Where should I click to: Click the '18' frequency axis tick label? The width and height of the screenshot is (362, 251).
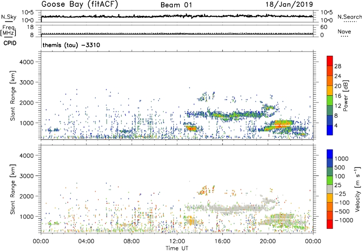click(30, 27)
